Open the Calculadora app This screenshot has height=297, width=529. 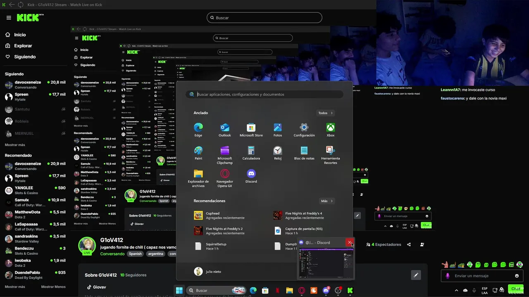pyautogui.click(x=251, y=153)
